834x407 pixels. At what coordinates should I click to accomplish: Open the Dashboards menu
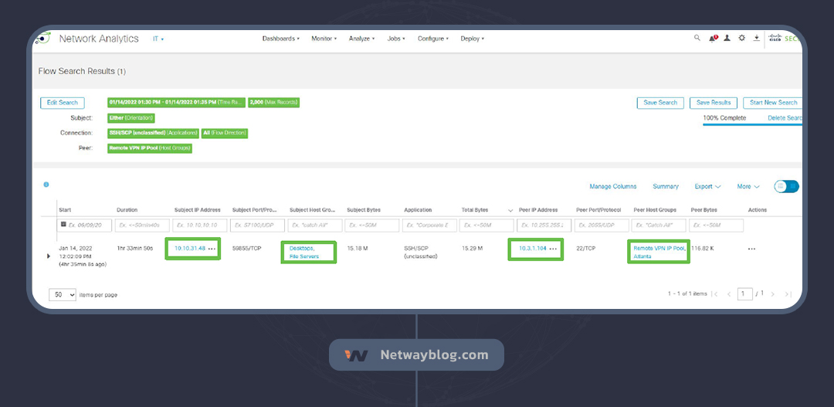280,39
